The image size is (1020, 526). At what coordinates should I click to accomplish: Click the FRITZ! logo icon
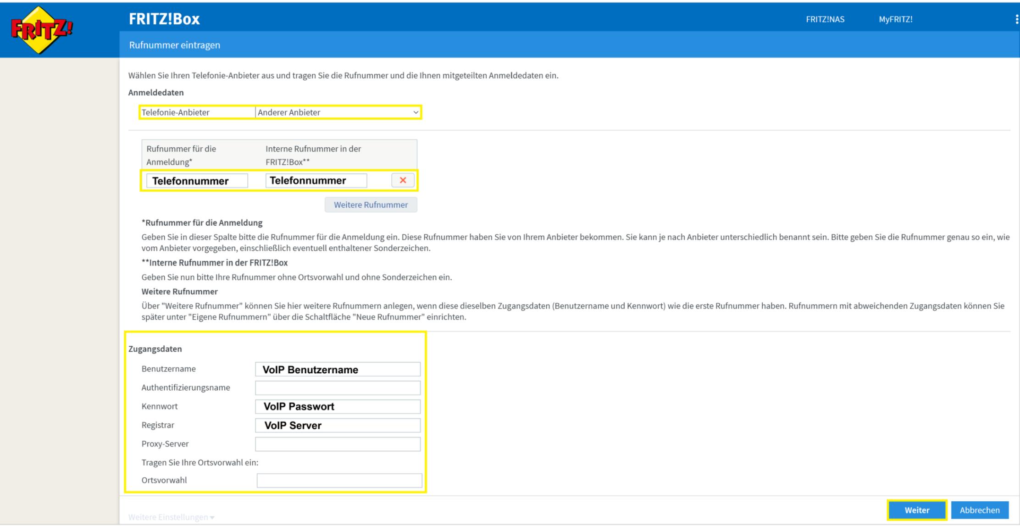(41, 30)
